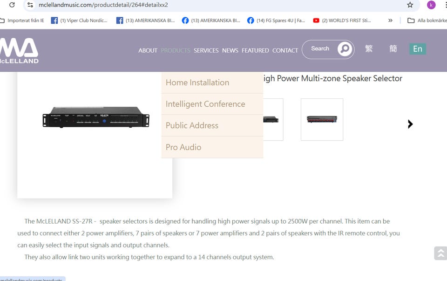The width and height of the screenshot is (447, 281).
Task: Open the Alla bokmärken folder
Action: pyautogui.click(x=426, y=21)
